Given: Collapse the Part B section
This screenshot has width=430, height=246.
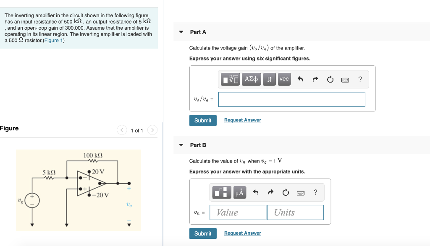Looking at the screenshot, I should pos(181,145).
